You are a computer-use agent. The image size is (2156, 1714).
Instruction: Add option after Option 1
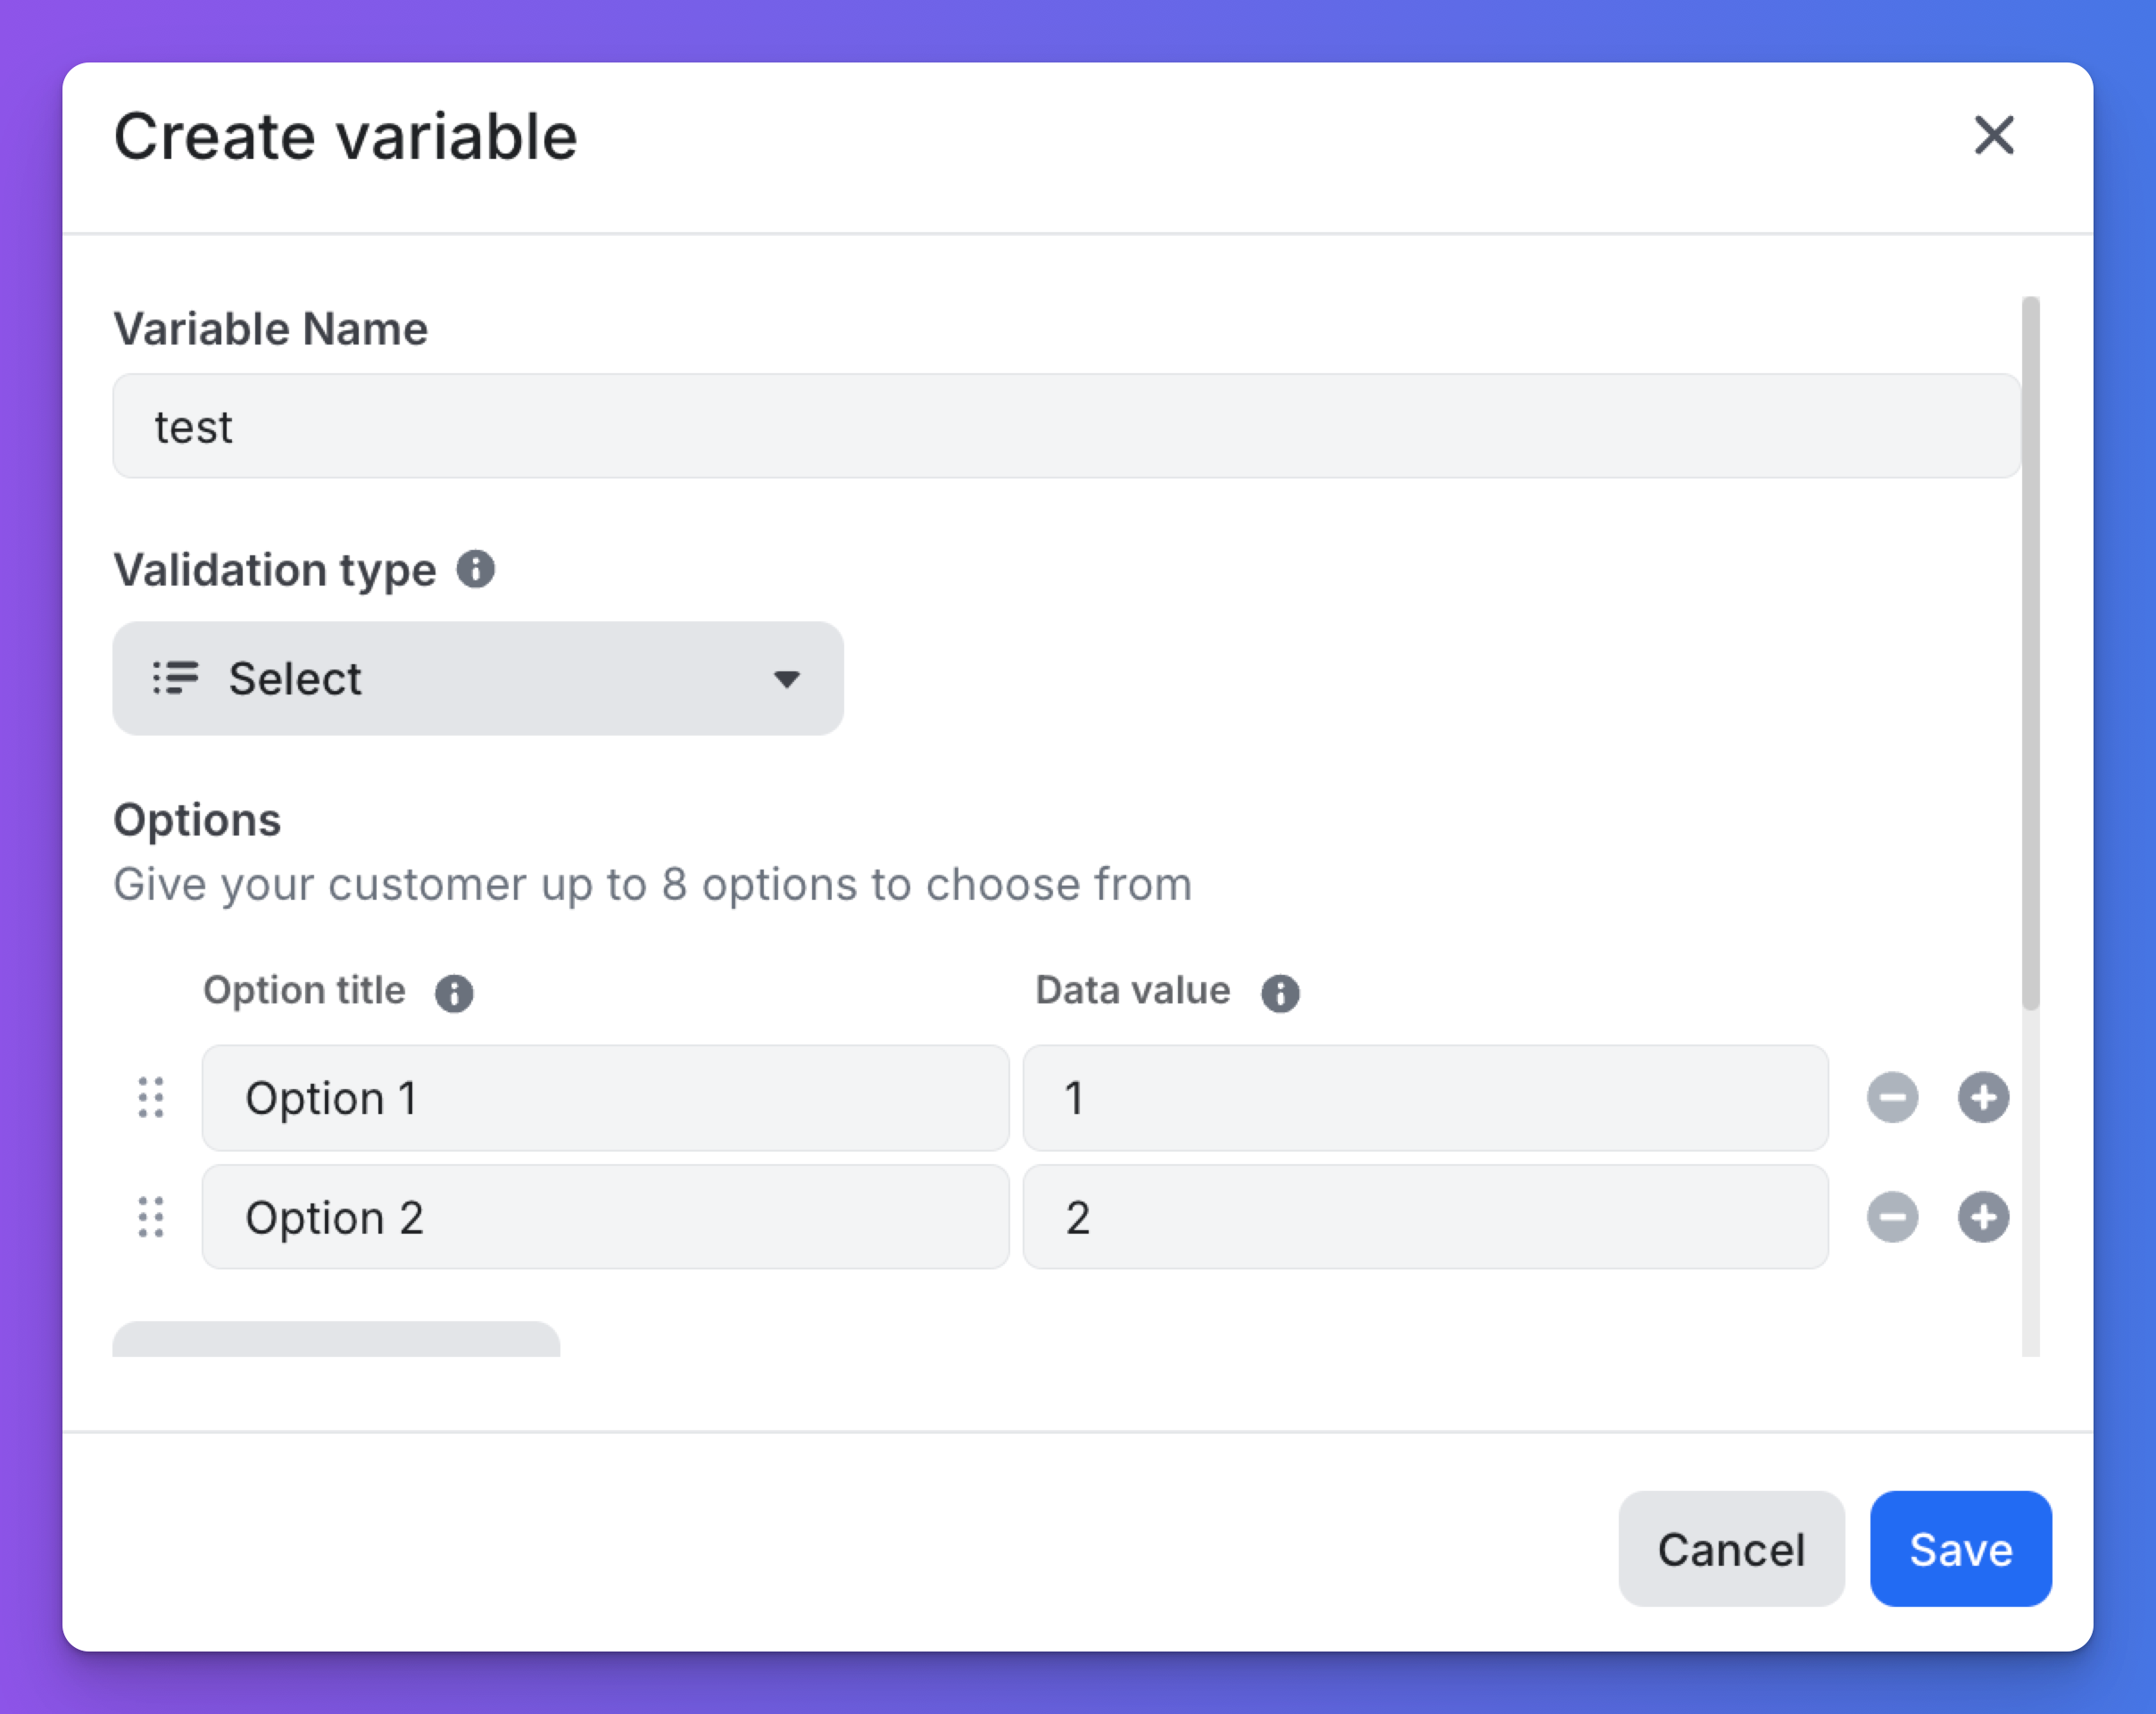1983,1098
